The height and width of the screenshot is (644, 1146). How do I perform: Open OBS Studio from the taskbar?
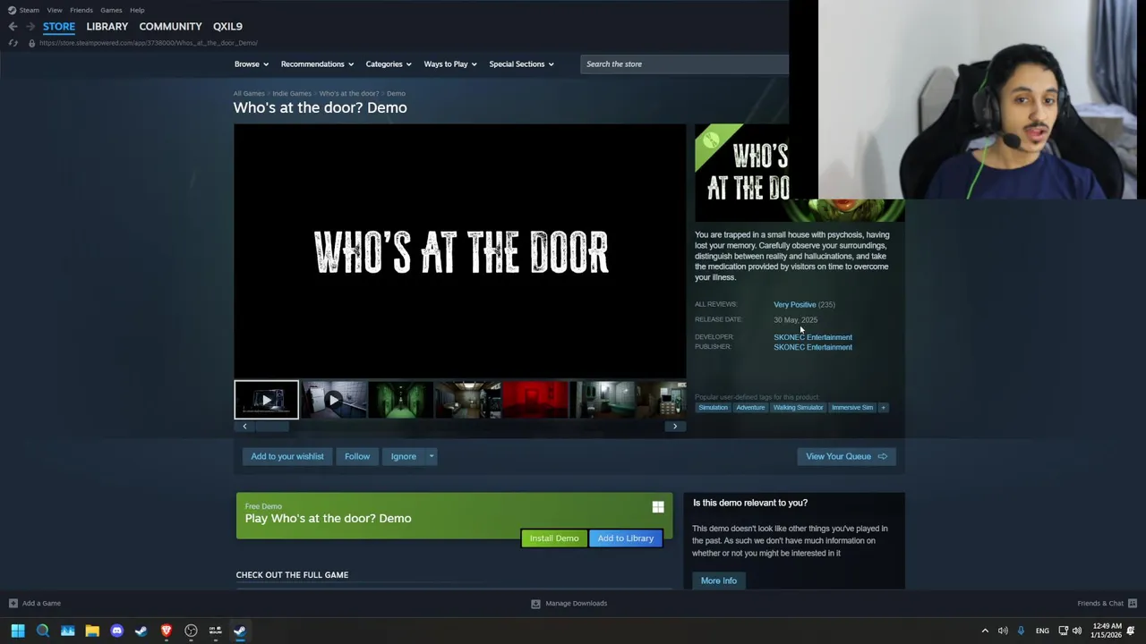click(191, 631)
